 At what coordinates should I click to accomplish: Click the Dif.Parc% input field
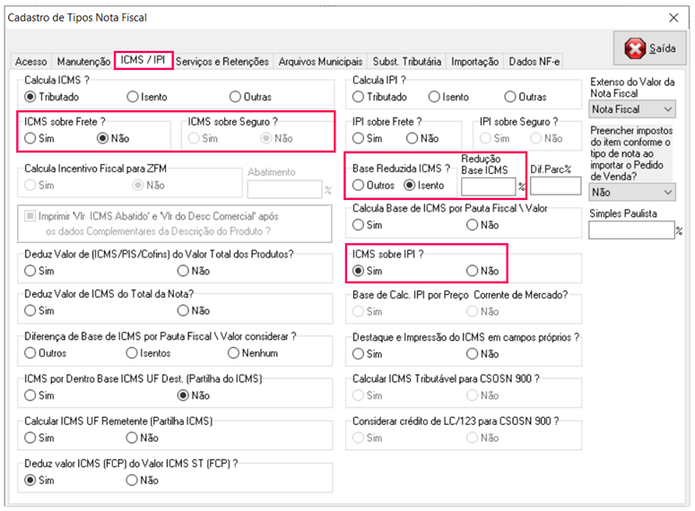(555, 186)
